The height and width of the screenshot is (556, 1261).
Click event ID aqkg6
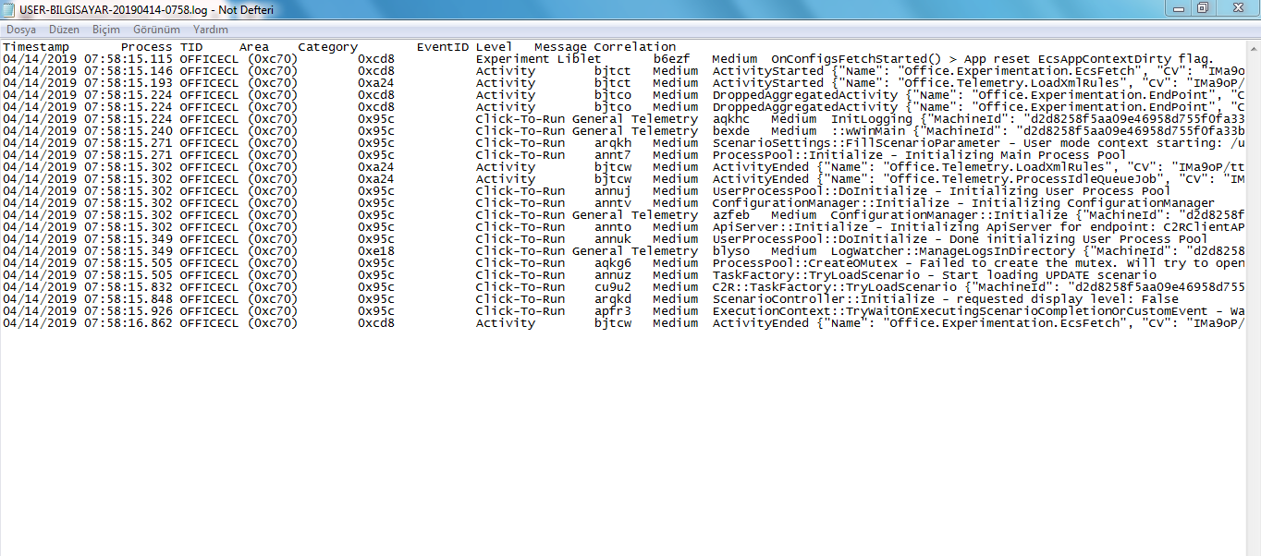pos(613,263)
